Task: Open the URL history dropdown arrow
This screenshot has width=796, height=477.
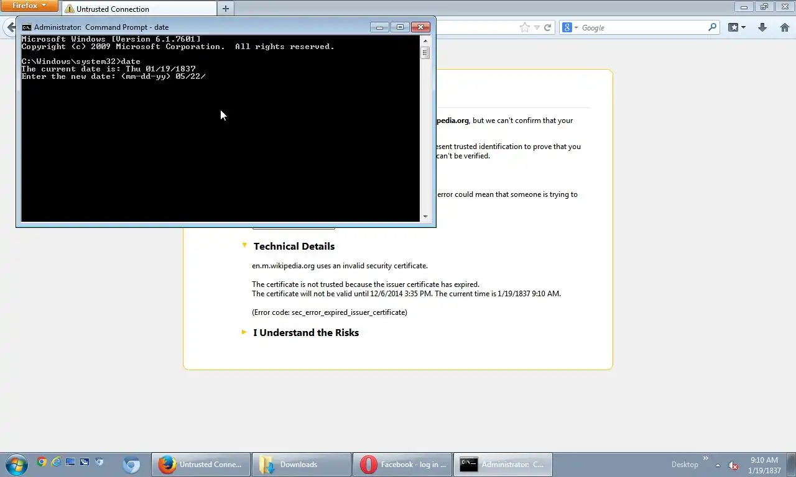Action: click(x=537, y=28)
